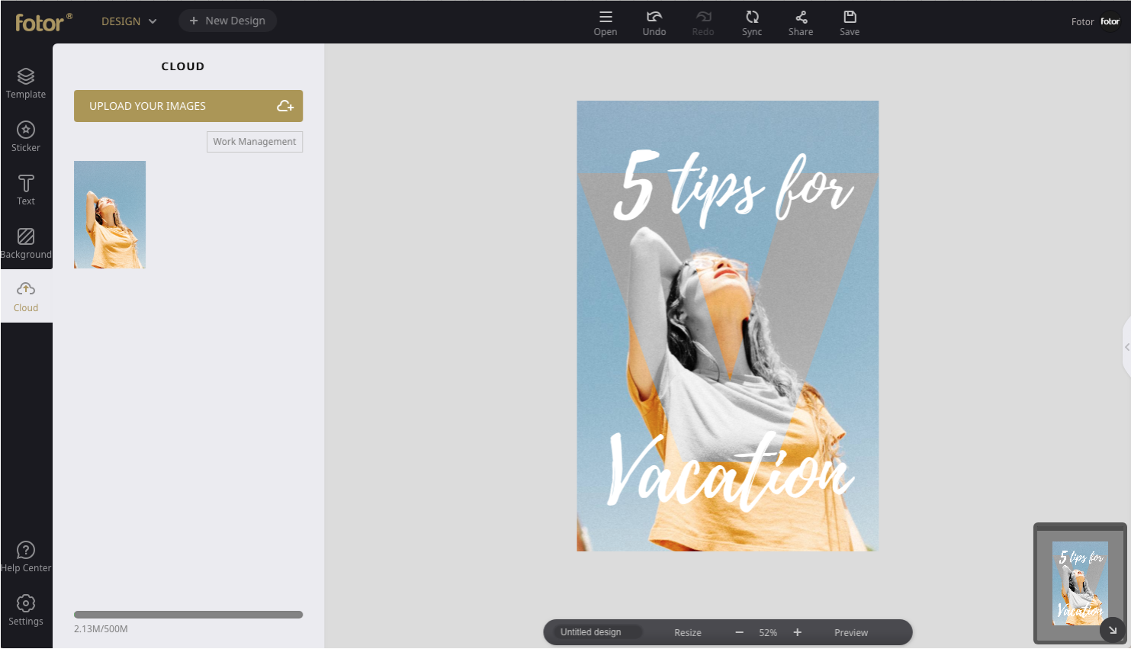The width and height of the screenshot is (1131, 649).
Task: Edit the Untitled design name field
Action: [597, 632]
